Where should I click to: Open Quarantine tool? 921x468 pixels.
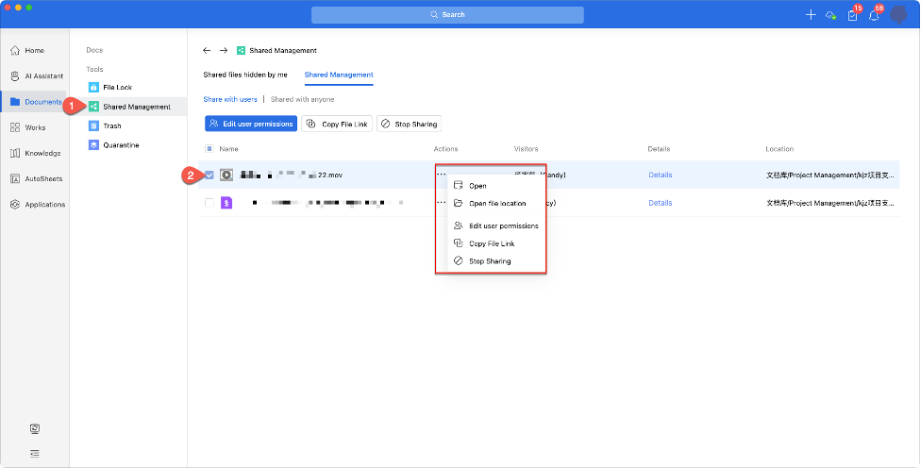click(x=93, y=145)
